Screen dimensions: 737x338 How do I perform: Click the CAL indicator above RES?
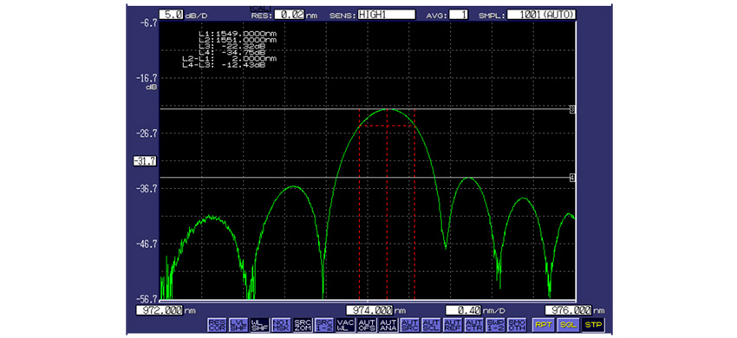tap(261, 8)
